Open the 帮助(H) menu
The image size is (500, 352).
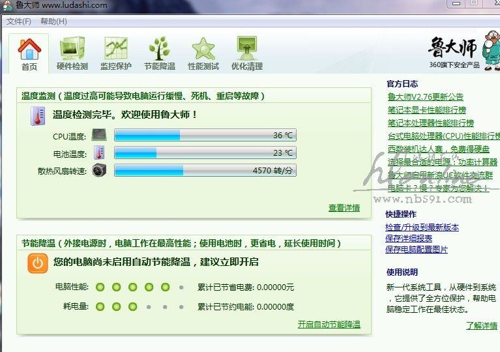53,22
